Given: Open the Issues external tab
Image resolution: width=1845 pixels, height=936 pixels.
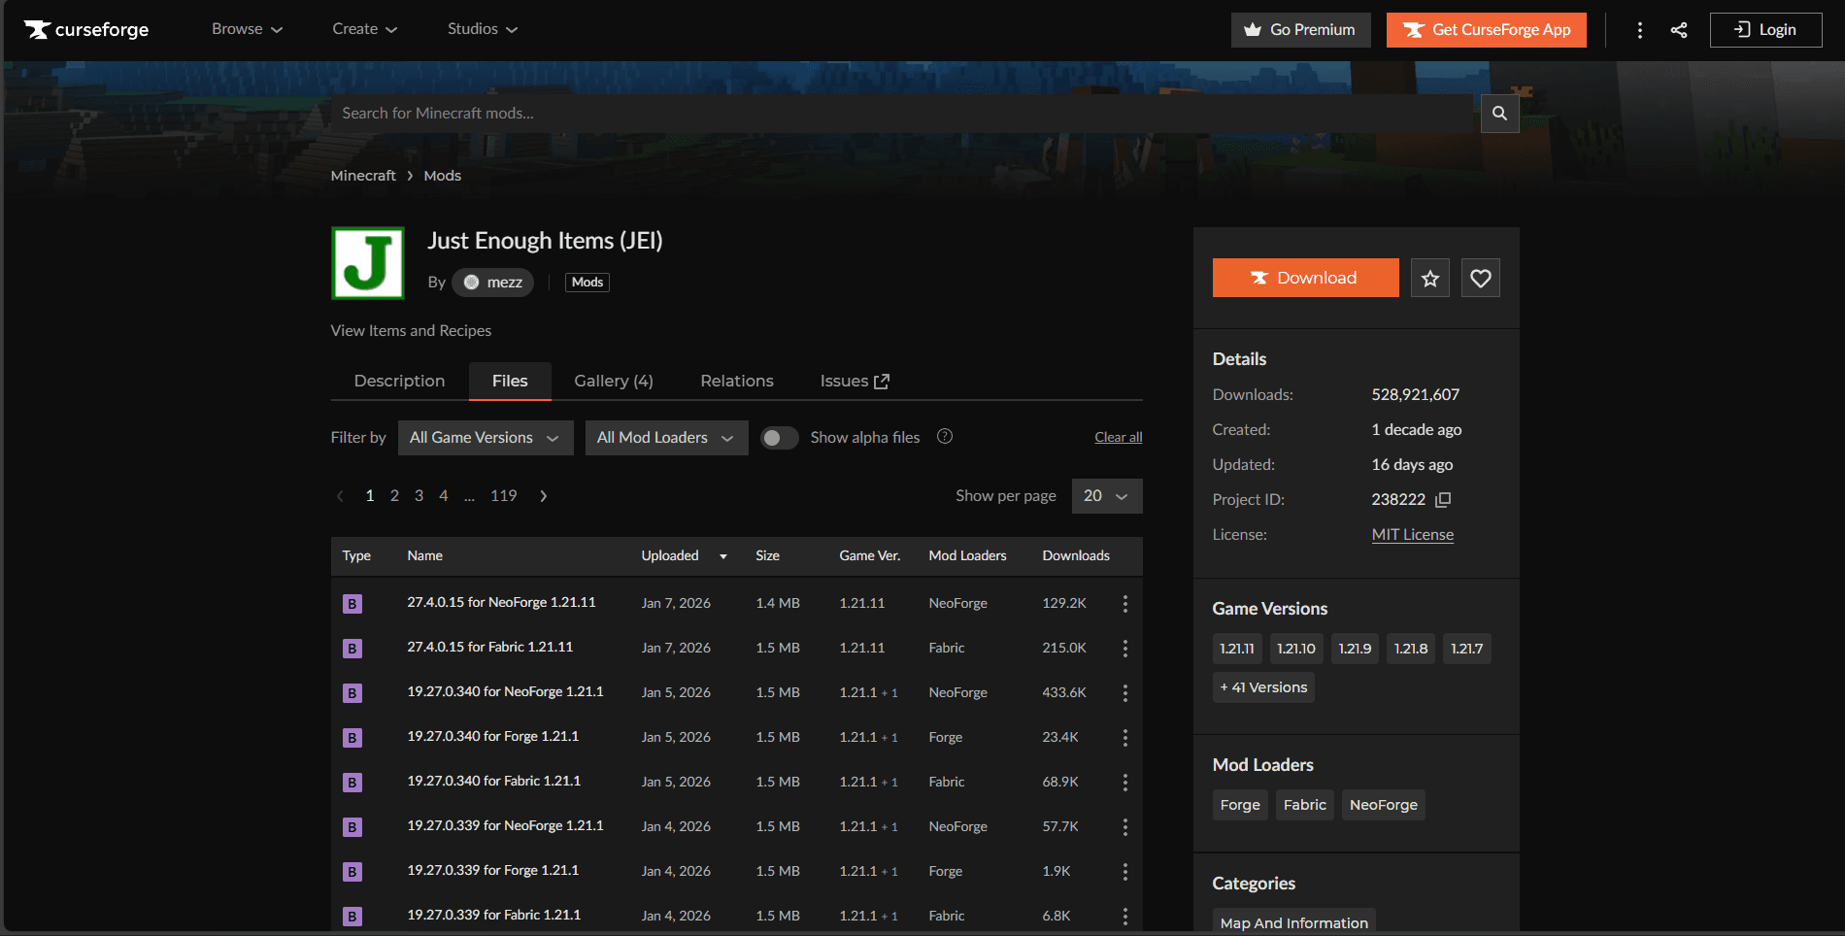Looking at the screenshot, I should (x=855, y=381).
